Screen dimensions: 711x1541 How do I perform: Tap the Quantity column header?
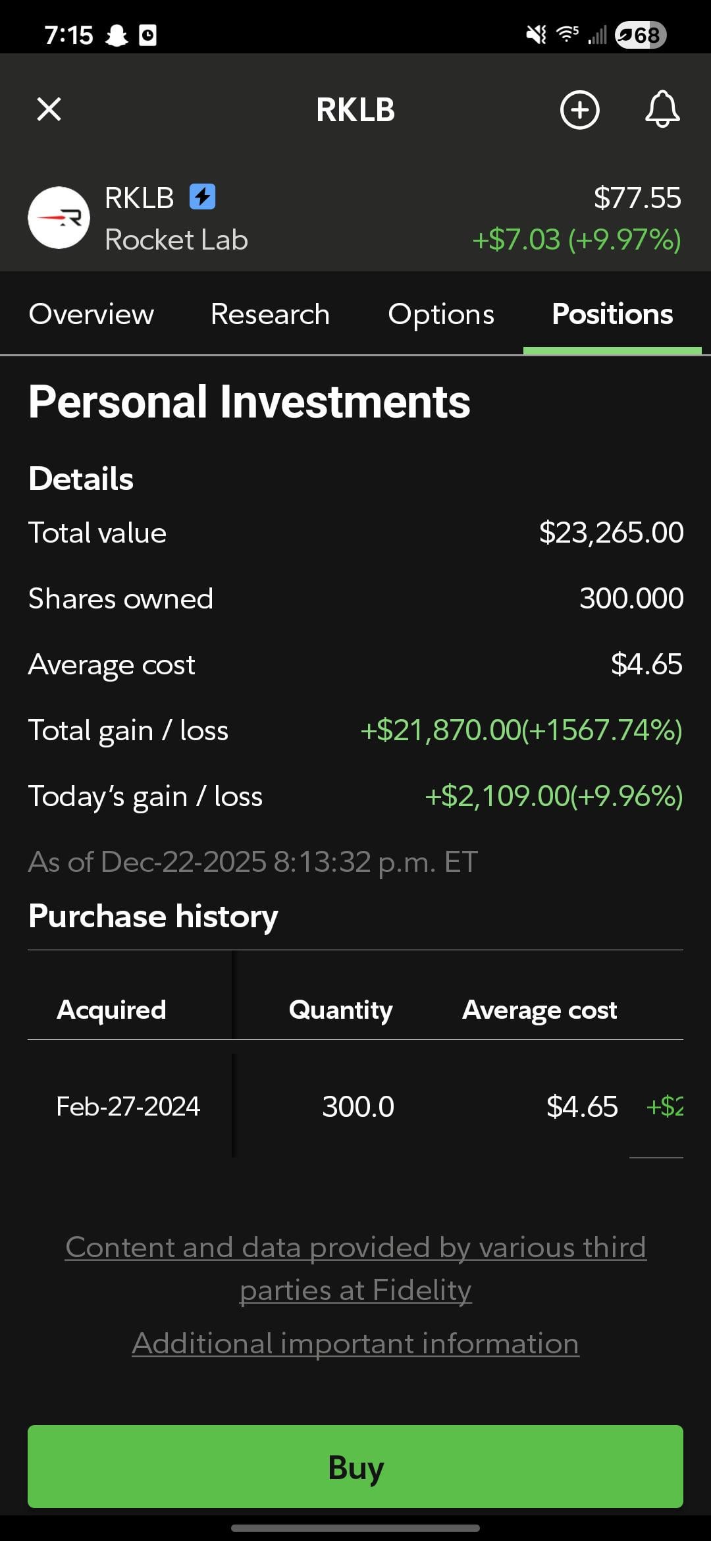point(340,1010)
